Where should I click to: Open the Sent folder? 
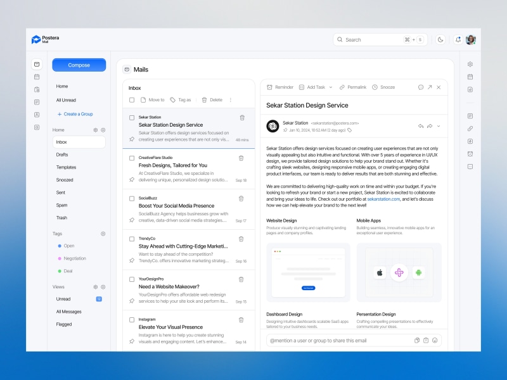point(61,193)
